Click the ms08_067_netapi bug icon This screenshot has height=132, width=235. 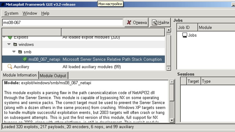(x=25, y=59)
